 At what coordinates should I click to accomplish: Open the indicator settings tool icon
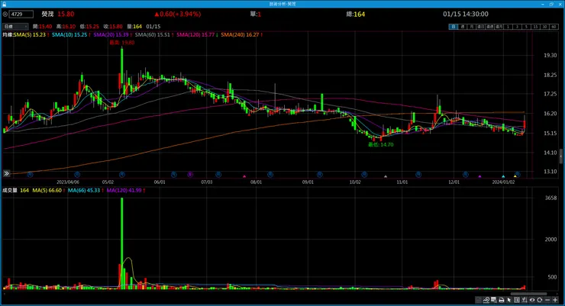525,300
